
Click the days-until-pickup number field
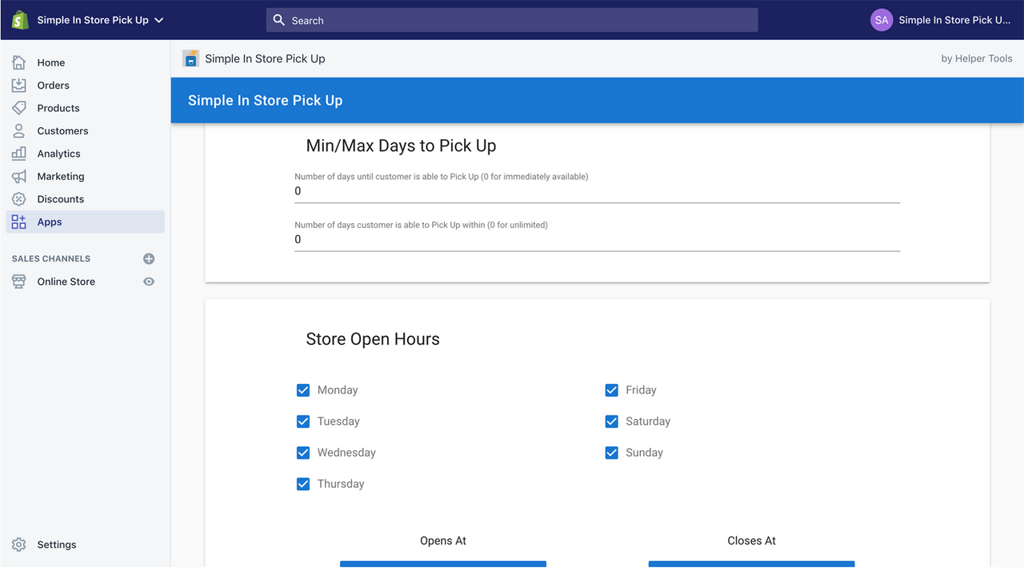pos(597,191)
